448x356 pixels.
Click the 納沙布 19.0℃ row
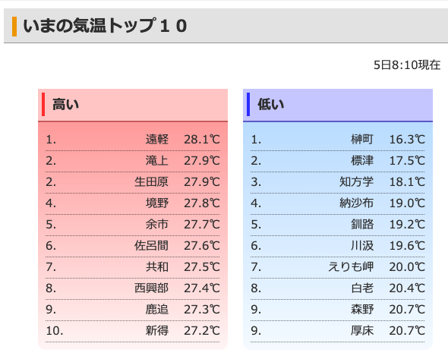tap(338, 203)
